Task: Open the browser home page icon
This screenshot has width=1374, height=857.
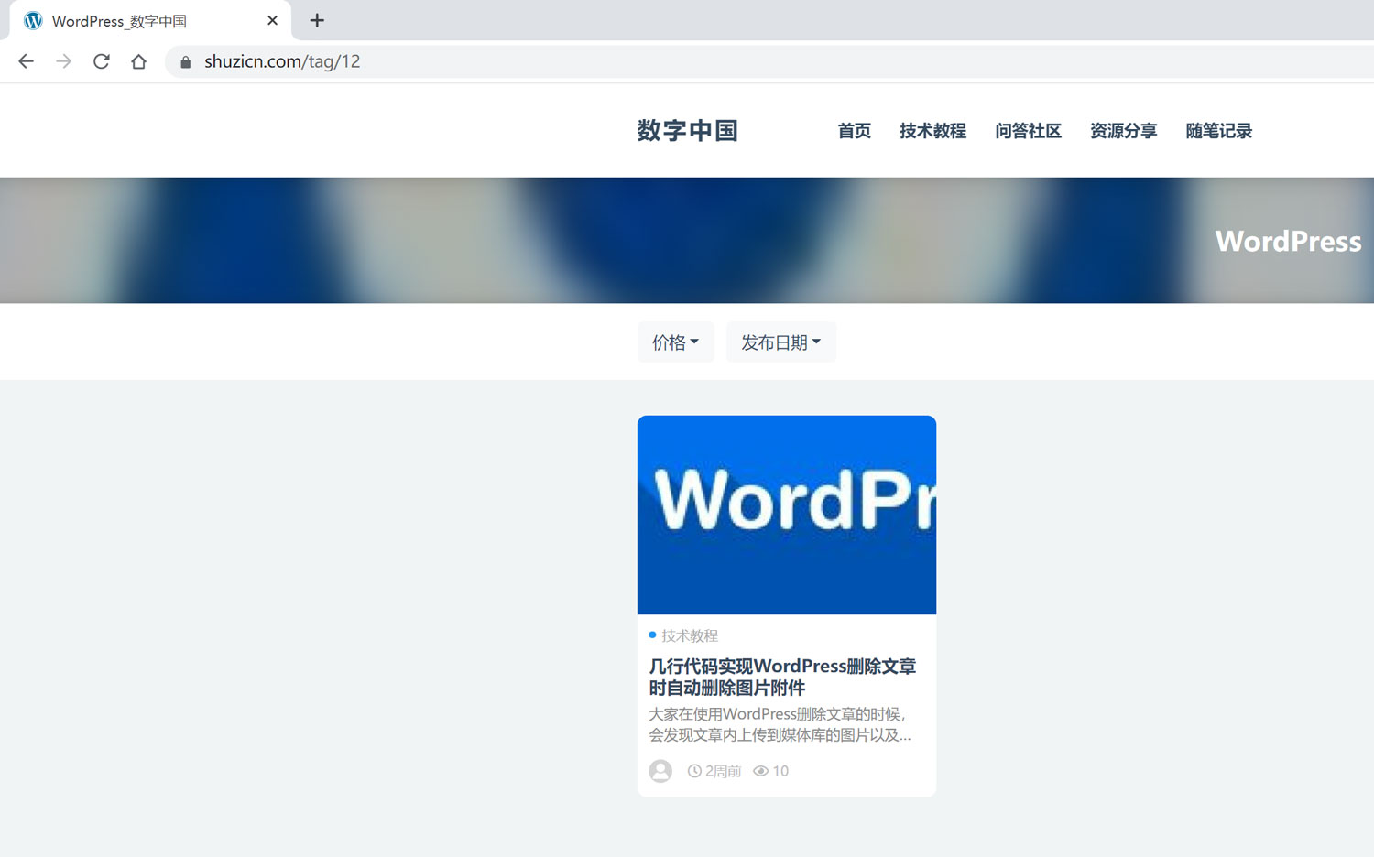Action: coord(138,61)
